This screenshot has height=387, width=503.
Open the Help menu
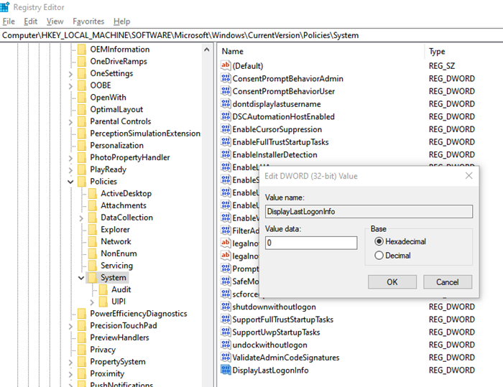pos(121,22)
